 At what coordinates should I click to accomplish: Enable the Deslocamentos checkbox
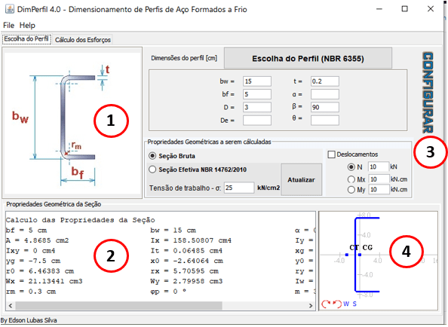(331, 154)
